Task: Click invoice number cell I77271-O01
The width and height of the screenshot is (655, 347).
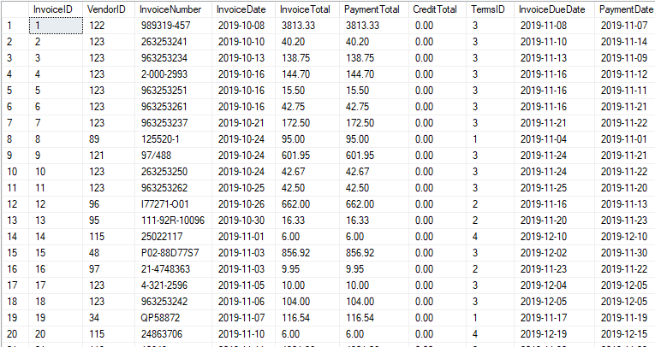Action: [173, 204]
